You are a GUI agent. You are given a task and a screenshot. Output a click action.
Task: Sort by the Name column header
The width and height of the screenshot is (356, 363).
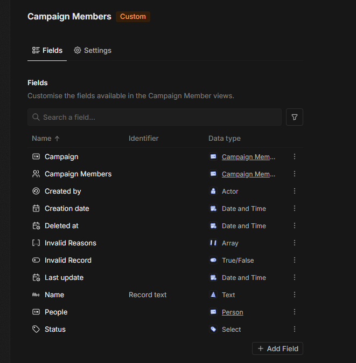click(41, 139)
